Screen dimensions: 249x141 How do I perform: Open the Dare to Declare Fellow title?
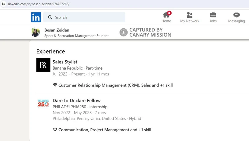(x=77, y=101)
